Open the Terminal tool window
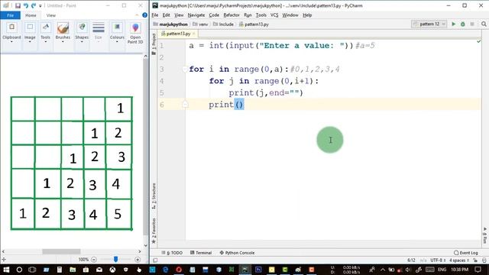 click(201, 253)
